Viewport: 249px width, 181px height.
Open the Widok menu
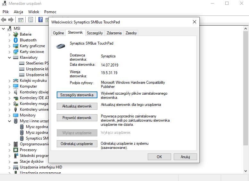click(34, 12)
